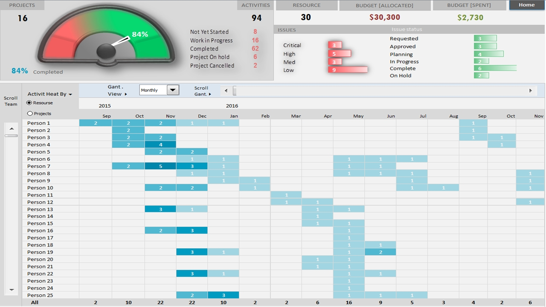Viewport: 546px width, 307px height.
Task: Click the Low issues red bar
Action: click(x=348, y=70)
